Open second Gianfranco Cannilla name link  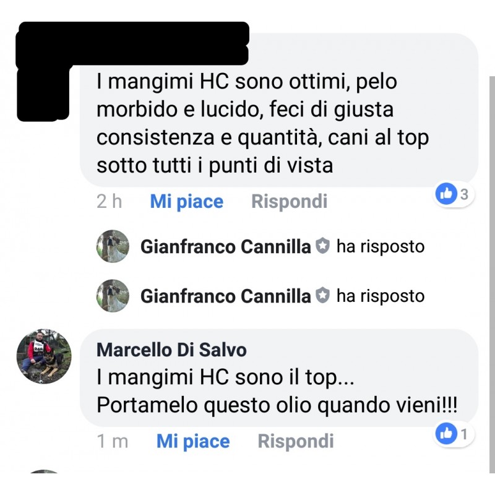[x=225, y=296]
